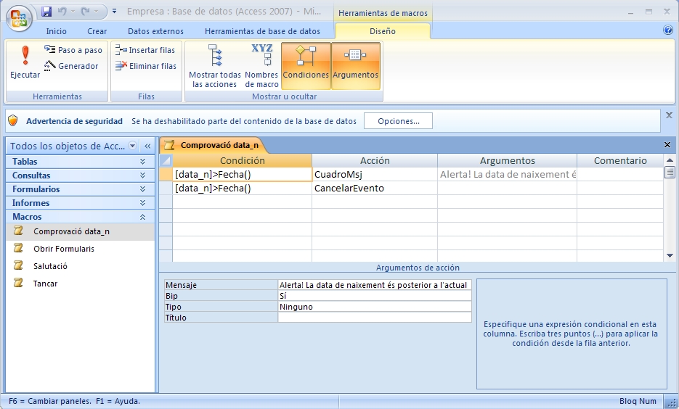
Task: Open the Office button menu
Action: point(20,17)
